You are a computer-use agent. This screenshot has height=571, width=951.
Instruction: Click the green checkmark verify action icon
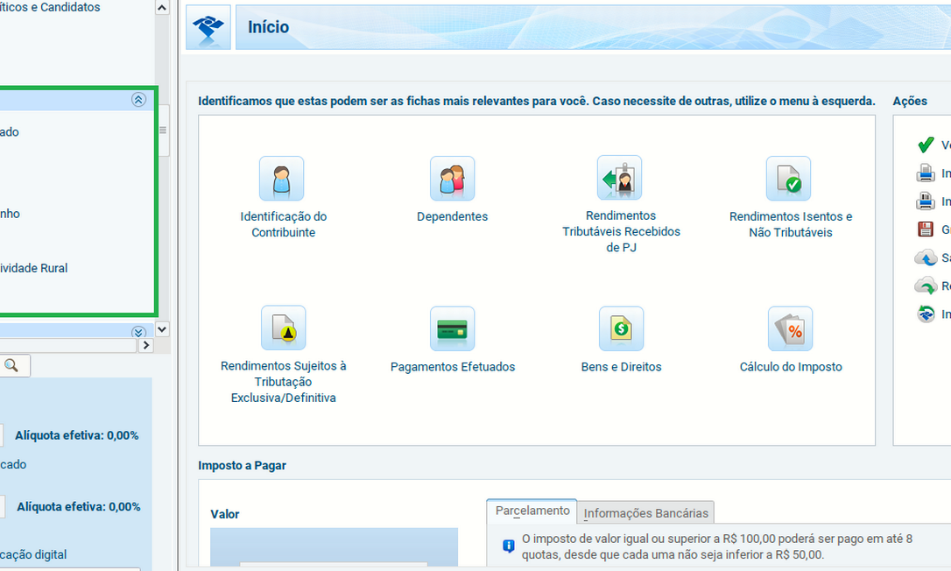click(x=926, y=145)
